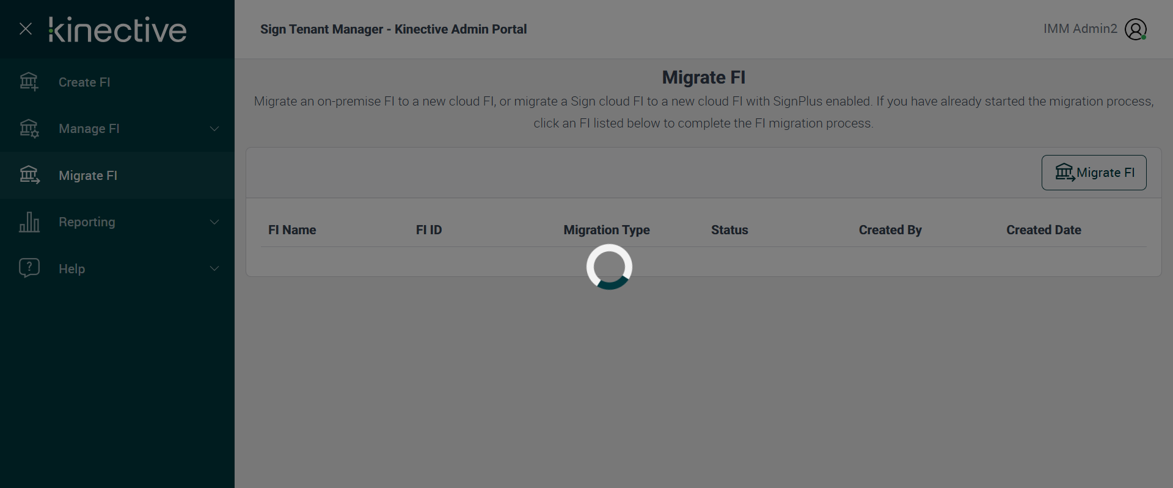The height and width of the screenshot is (488, 1173).
Task: Click the Created By column header
Action: click(x=890, y=230)
